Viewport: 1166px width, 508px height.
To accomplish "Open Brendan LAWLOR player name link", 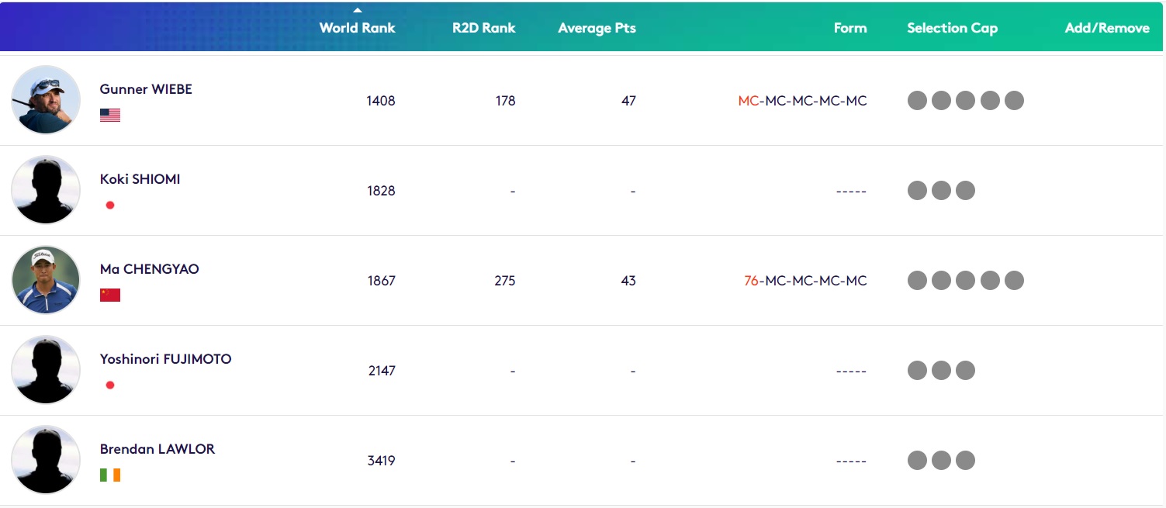I will [x=157, y=449].
